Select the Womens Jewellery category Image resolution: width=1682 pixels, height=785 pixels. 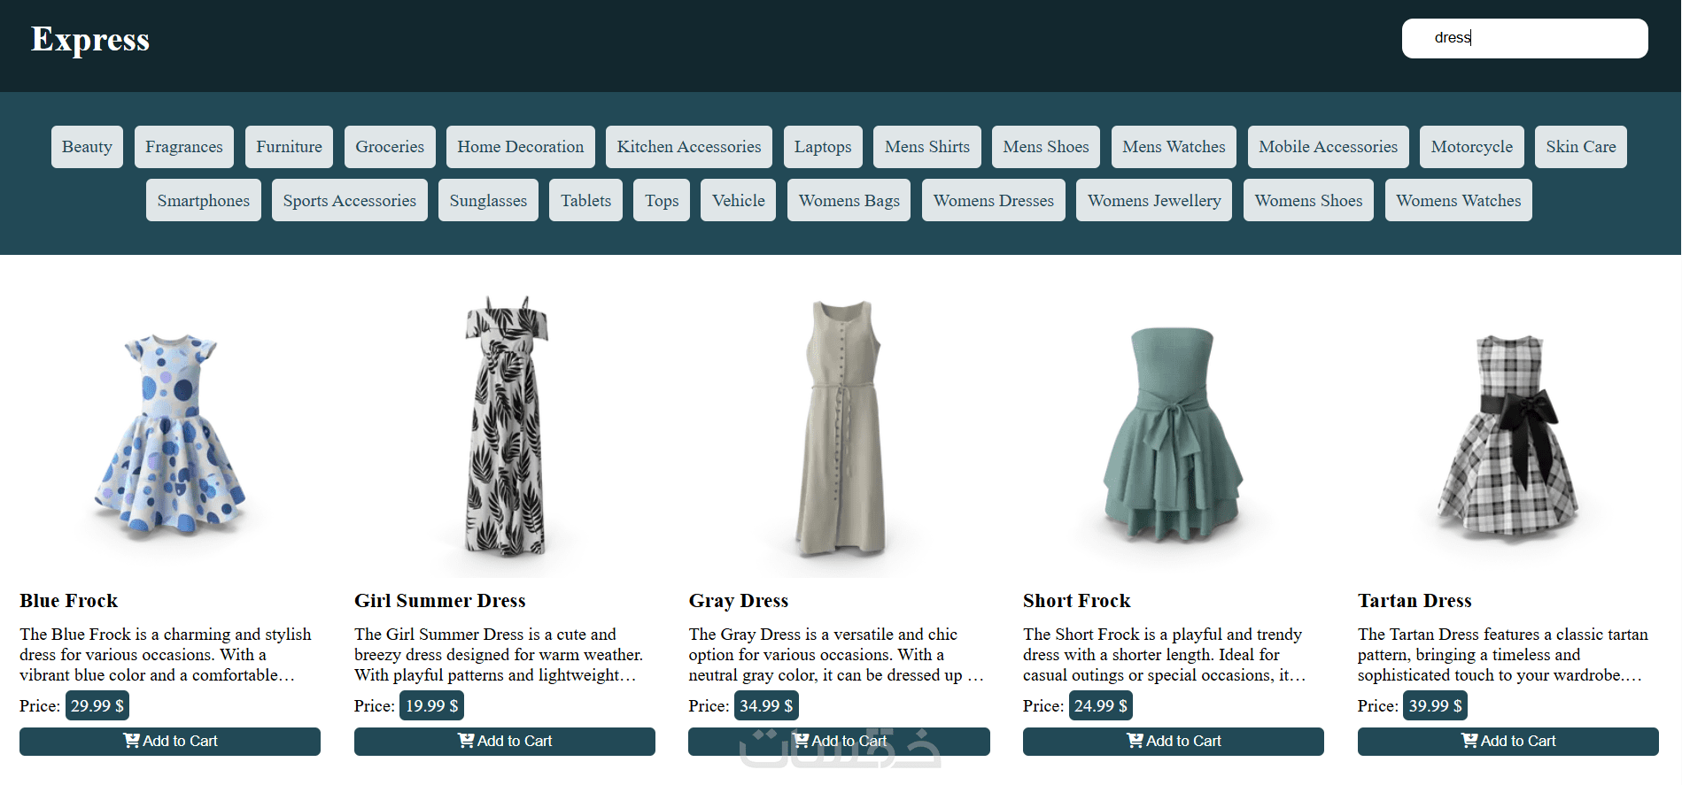coord(1154,200)
